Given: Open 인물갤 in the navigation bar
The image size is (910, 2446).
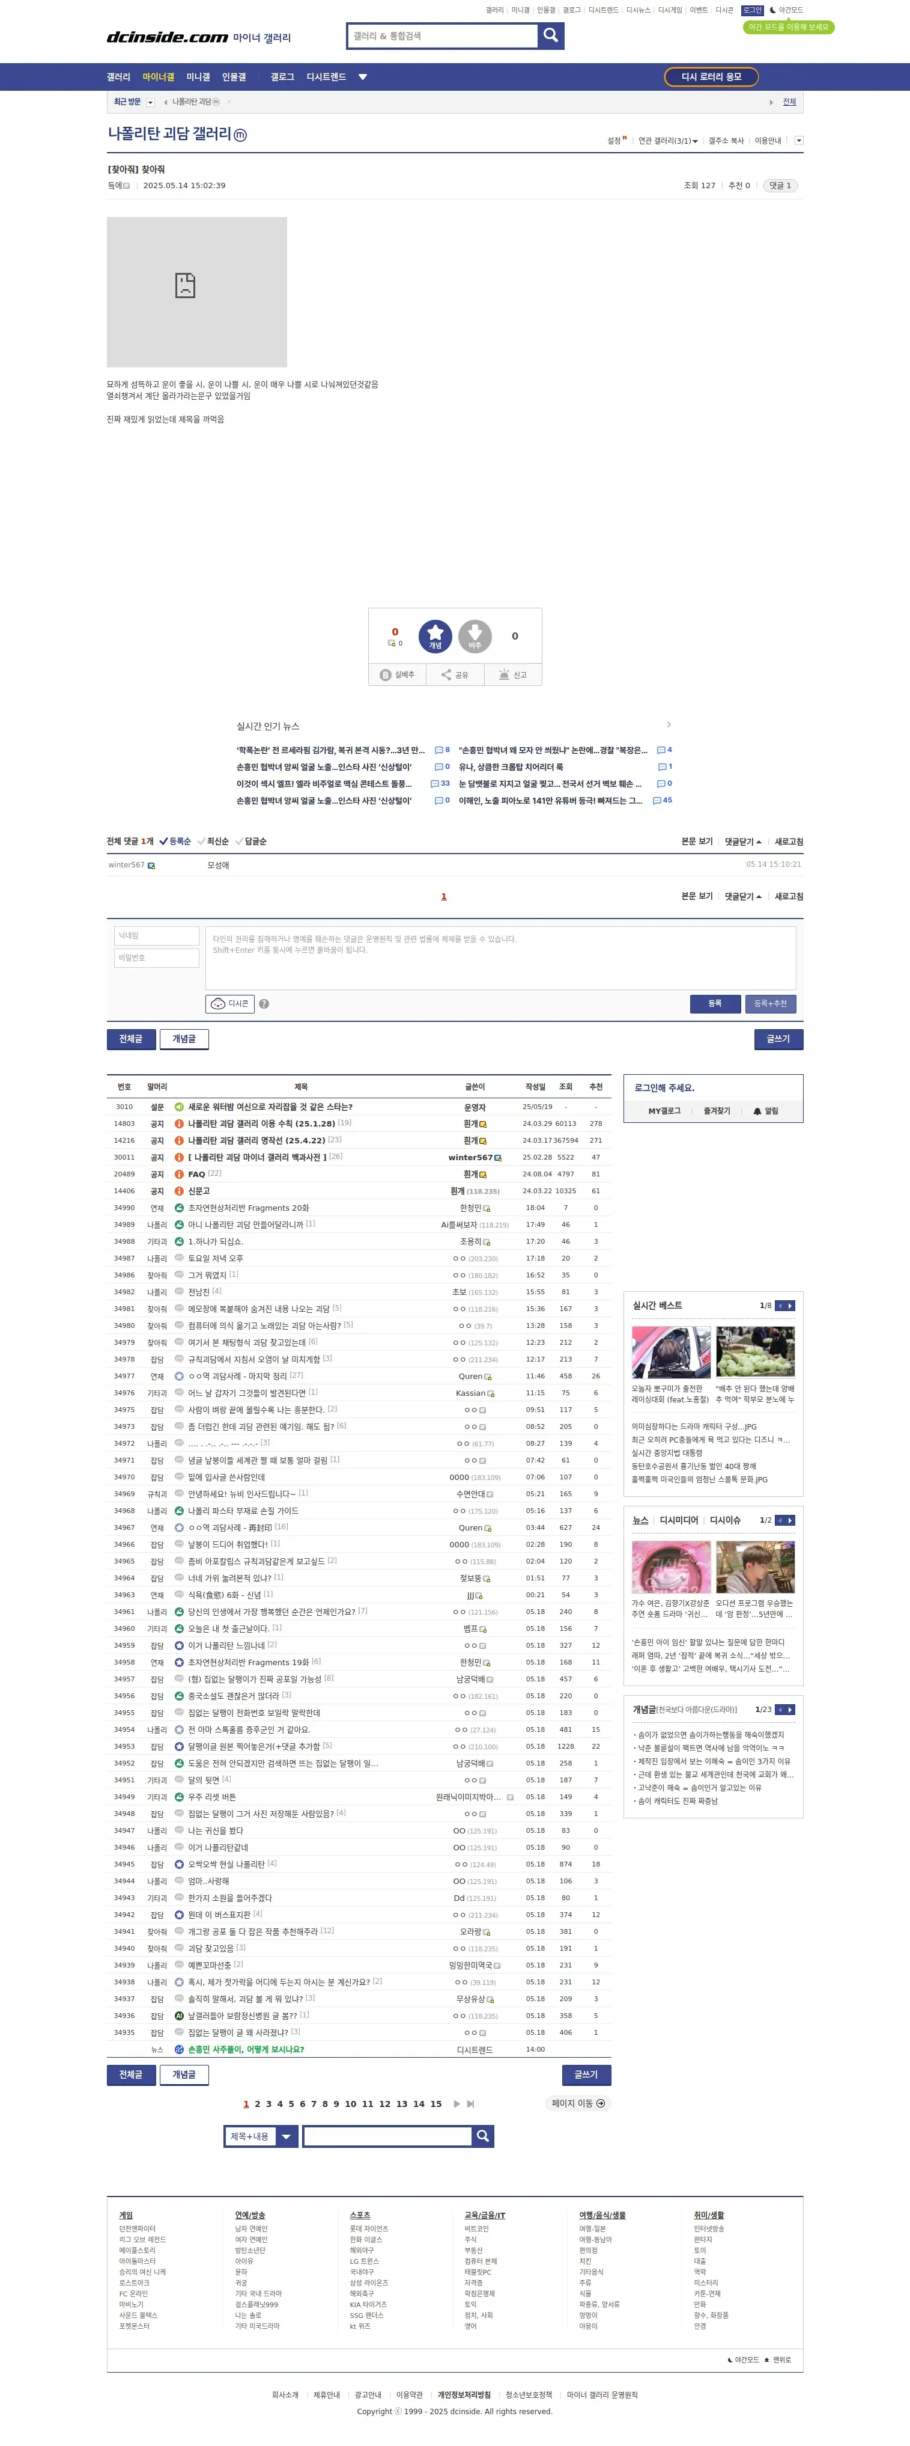Looking at the screenshot, I should [234, 77].
